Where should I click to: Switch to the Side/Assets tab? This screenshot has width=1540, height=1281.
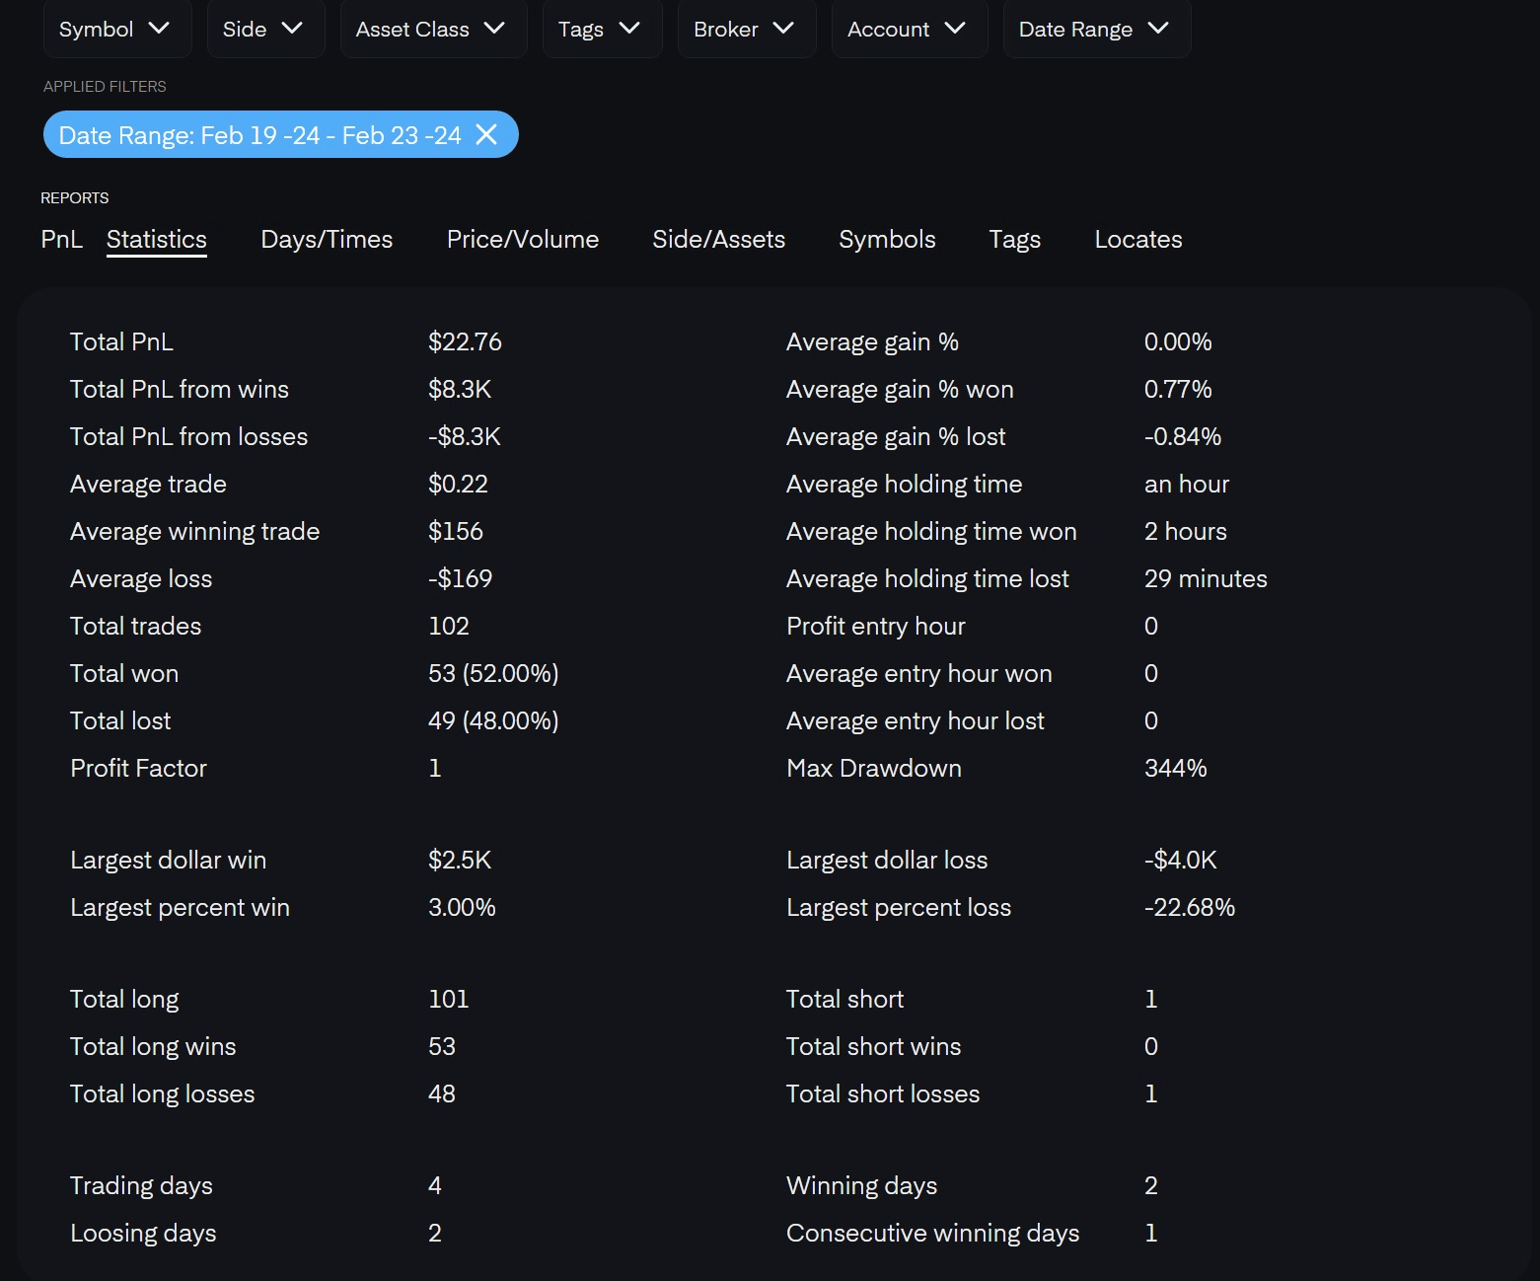tap(718, 239)
